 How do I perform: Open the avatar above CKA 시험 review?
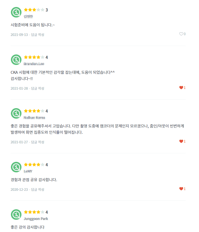tap(16, 60)
